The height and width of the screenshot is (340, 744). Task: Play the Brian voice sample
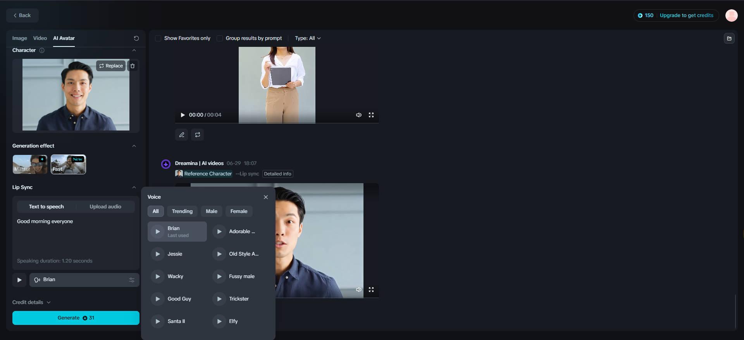pos(157,232)
